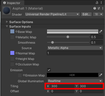Viewport: 105px width, 96px height.
Task: Click the Base Map gray color swatch
Action: 73,31
